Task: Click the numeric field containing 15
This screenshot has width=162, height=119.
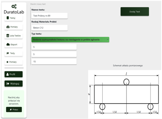Action: click(x=54, y=61)
